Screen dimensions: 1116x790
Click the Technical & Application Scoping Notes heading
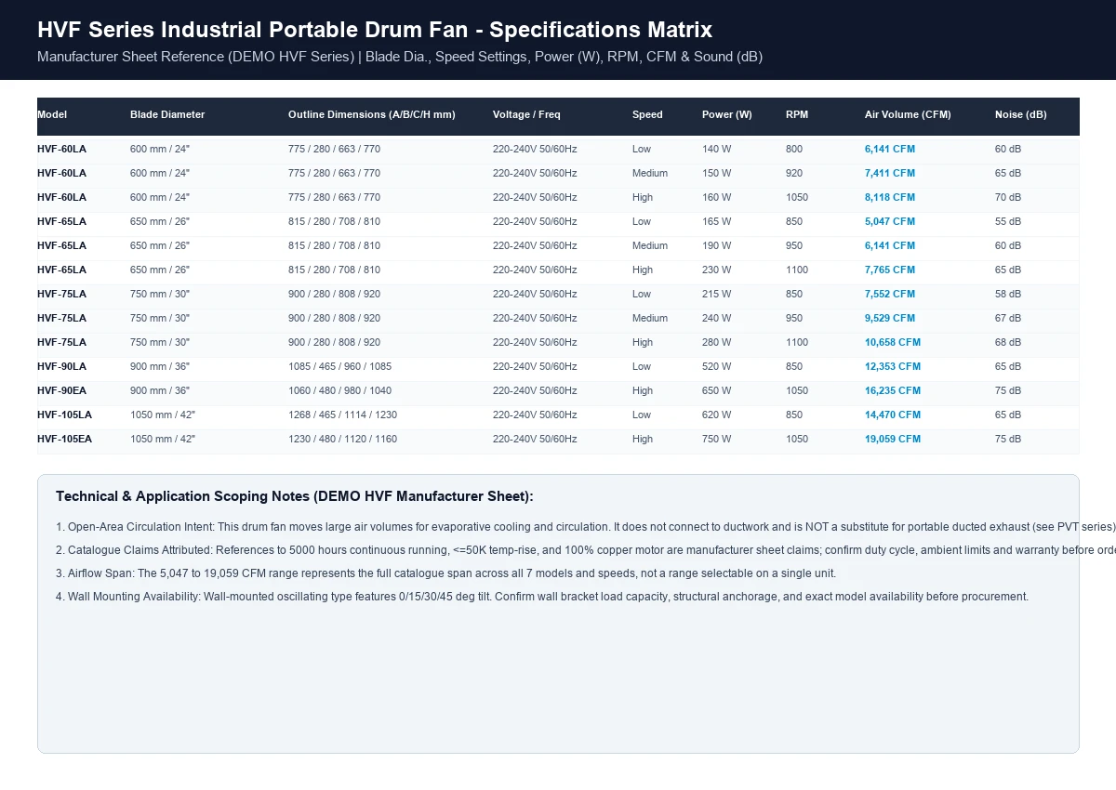click(295, 496)
